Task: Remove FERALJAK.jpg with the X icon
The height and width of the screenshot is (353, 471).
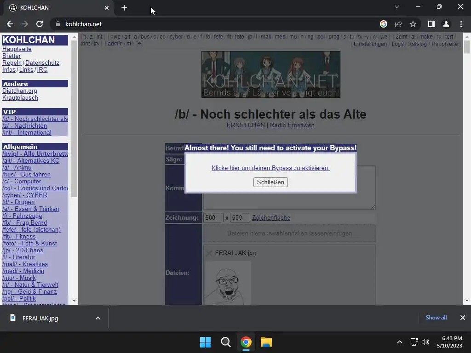Action: [209, 253]
